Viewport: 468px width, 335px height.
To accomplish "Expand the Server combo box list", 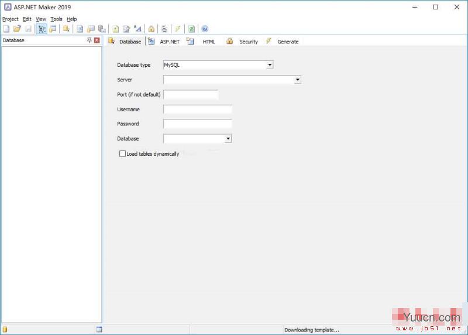I will [x=298, y=80].
